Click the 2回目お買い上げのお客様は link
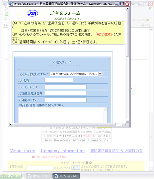Viewport: 154px width, 179px height. pos(51,157)
